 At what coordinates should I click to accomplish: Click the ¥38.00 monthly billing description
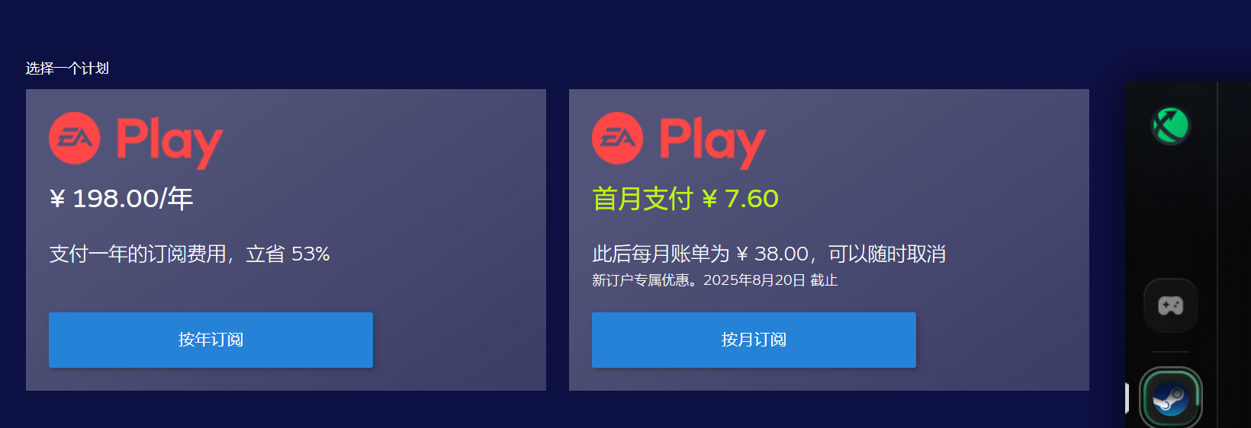pos(769,254)
